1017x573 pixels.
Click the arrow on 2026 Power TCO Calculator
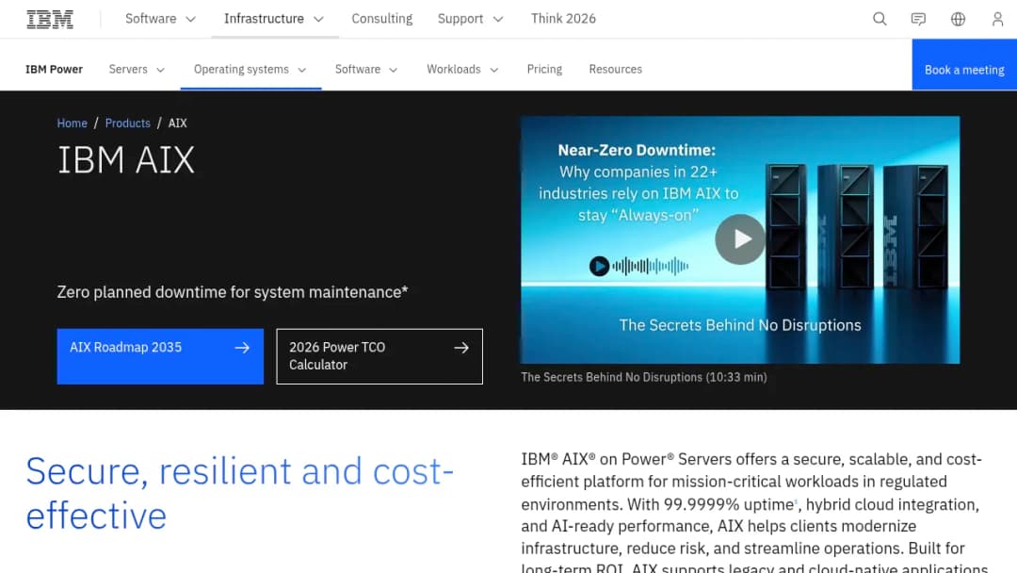(461, 348)
